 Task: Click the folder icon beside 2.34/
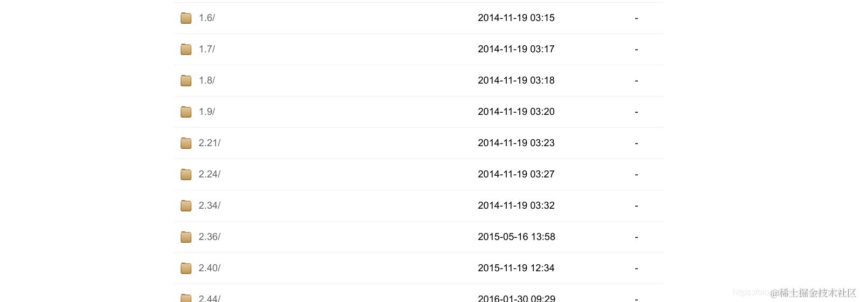(x=186, y=205)
